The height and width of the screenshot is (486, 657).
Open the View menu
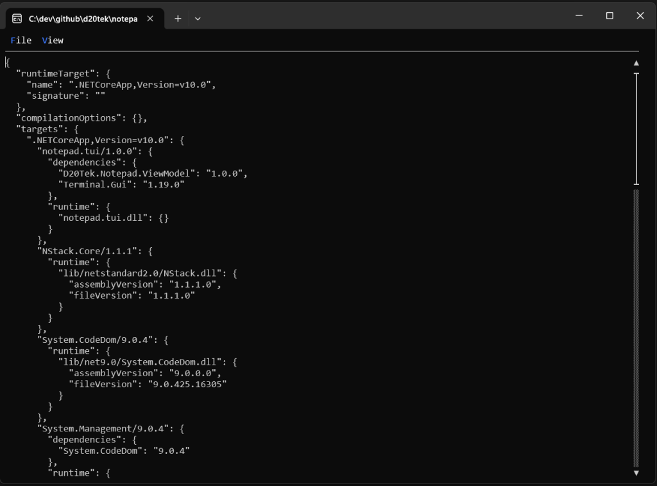click(x=53, y=40)
